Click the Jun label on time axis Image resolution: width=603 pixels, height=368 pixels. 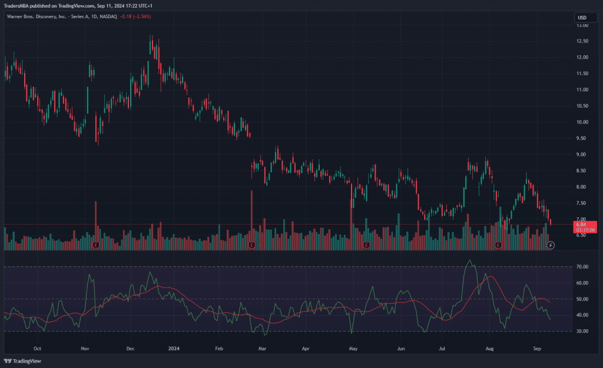[401, 348]
